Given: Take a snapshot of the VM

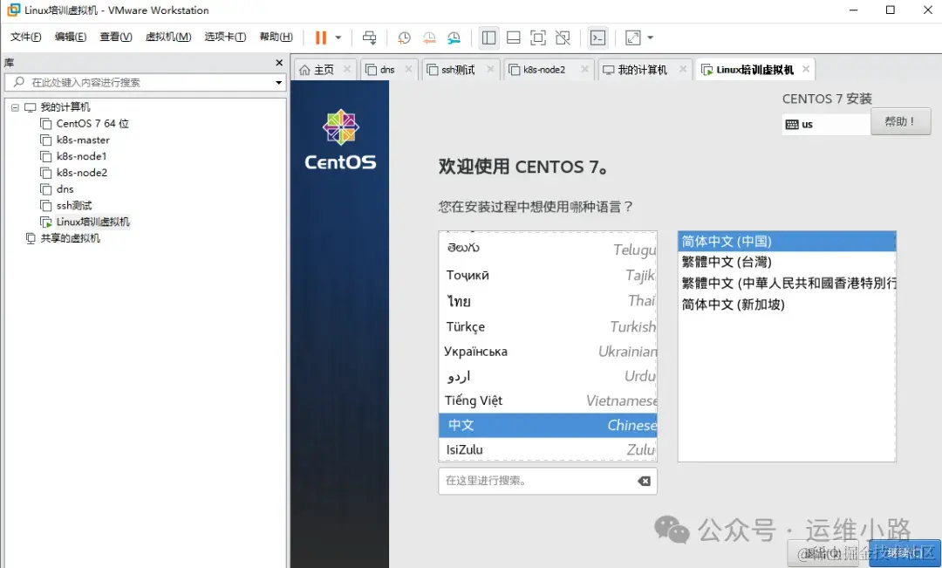Looking at the screenshot, I should tap(402, 38).
